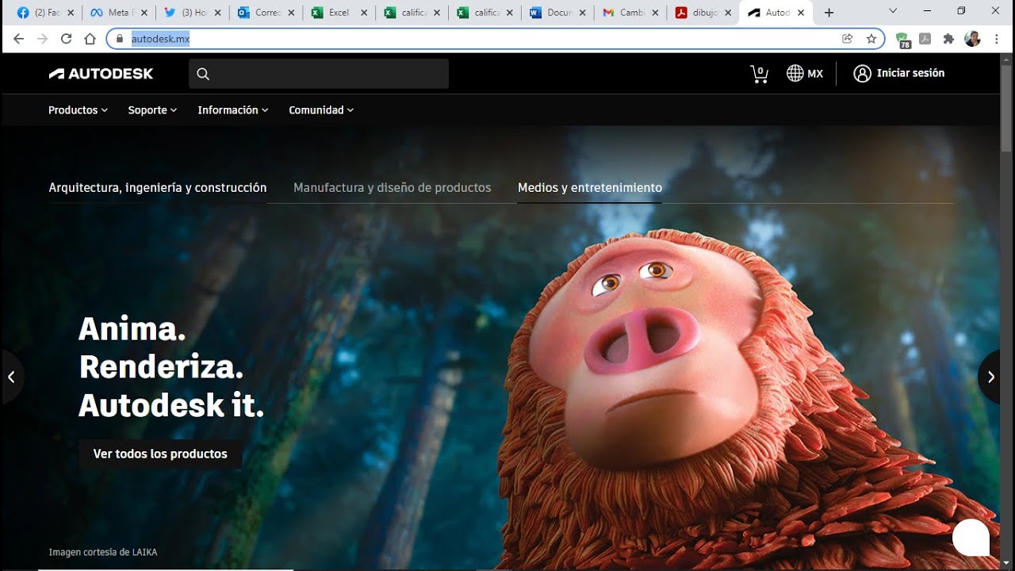Switch to the dibujo PDF tab
Viewport: 1015px width, 571px height.
pos(703,13)
